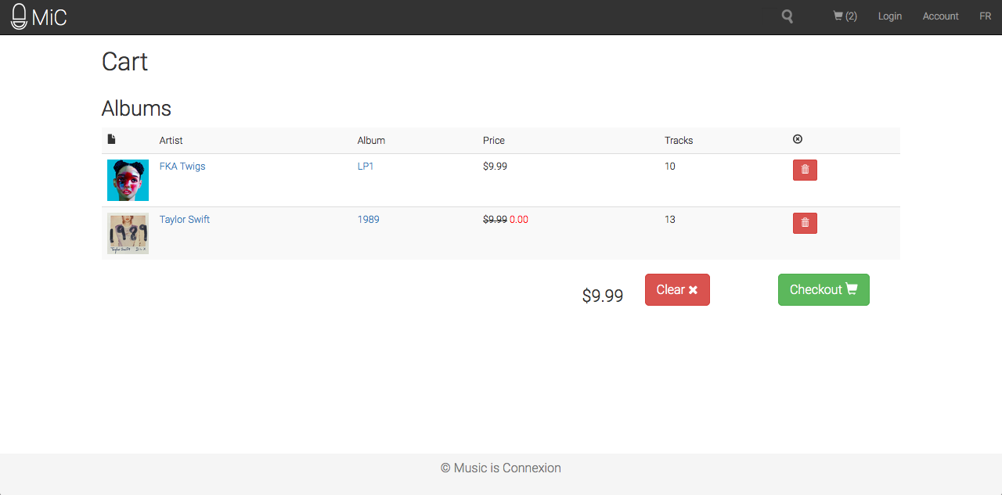This screenshot has height=495, width=1002.
Task: Click the file icon column header
Action: coord(111,139)
